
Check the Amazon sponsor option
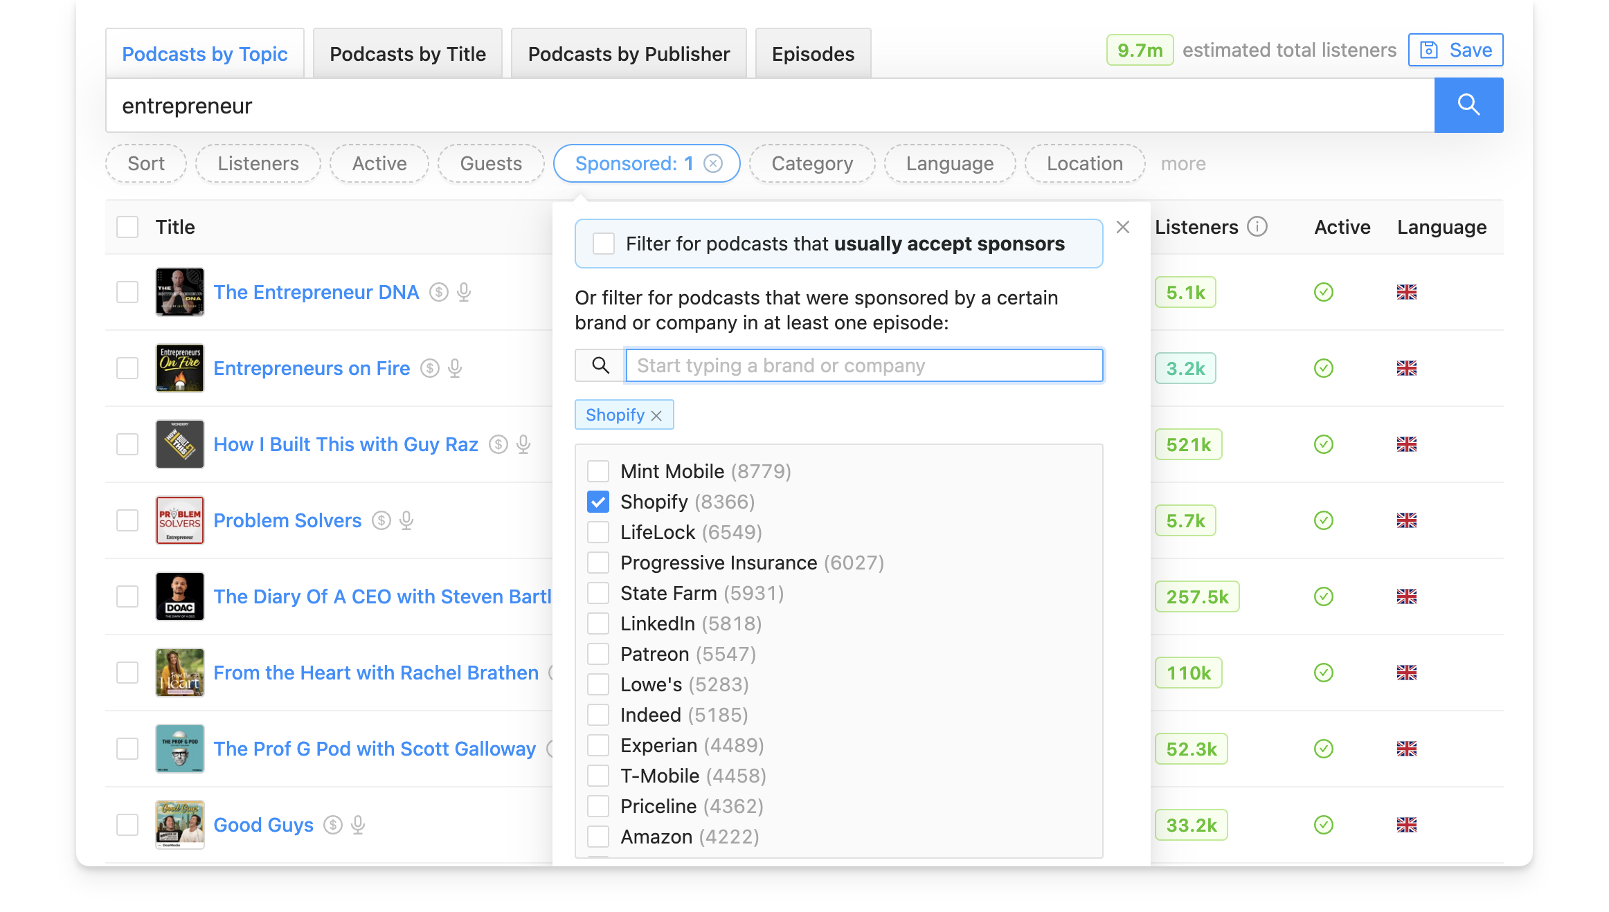(x=598, y=837)
